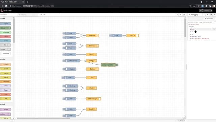Trigger Path inject button wired to FillRectangle

[64, 99]
